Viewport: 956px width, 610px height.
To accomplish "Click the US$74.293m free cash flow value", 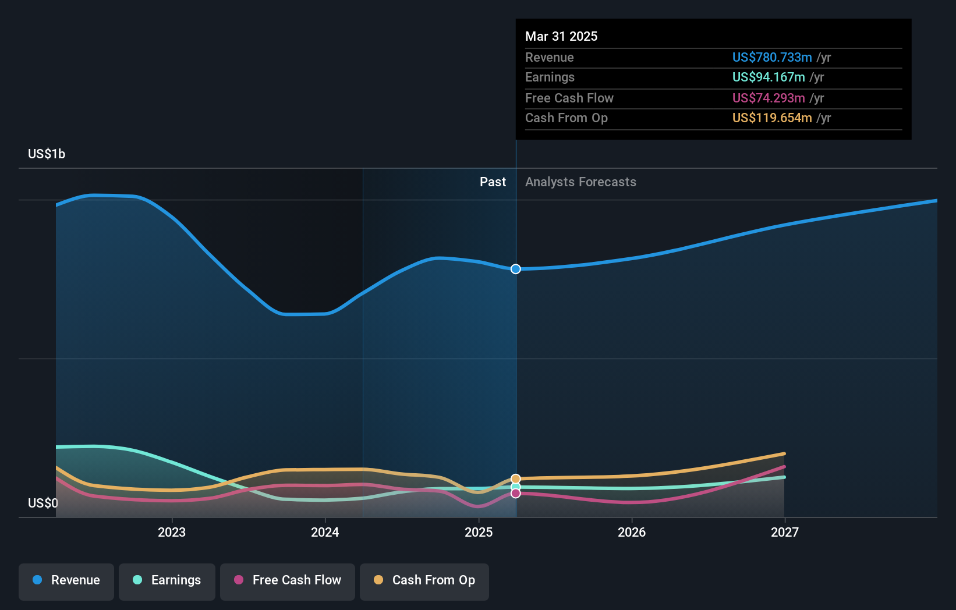I will coord(769,98).
